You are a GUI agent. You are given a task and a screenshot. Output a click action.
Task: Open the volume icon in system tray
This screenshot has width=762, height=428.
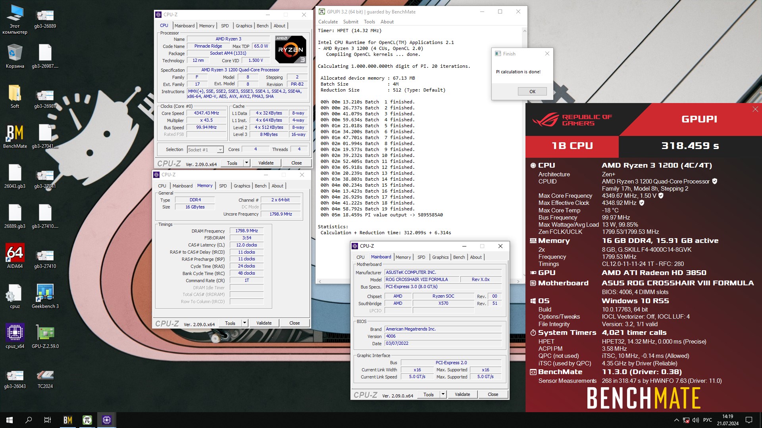(x=695, y=420)
